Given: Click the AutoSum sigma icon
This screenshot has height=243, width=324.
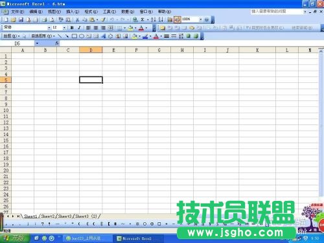Looking at the screenshot, I should [x=143, y=19].
